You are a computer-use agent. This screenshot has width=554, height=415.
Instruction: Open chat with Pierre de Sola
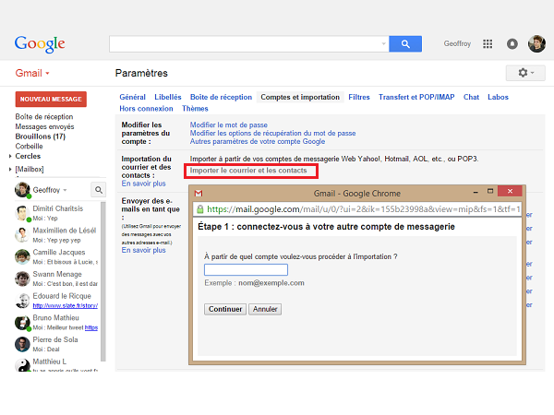pos(56,344)
